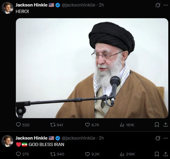Bookmark the HERO! post

coord(157,125)
